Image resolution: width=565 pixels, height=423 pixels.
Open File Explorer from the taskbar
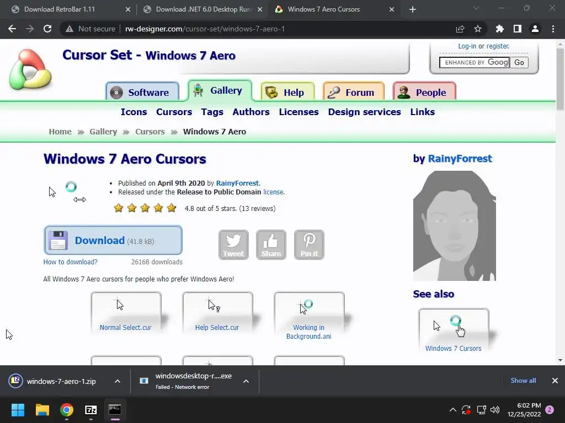coord(42,410)
